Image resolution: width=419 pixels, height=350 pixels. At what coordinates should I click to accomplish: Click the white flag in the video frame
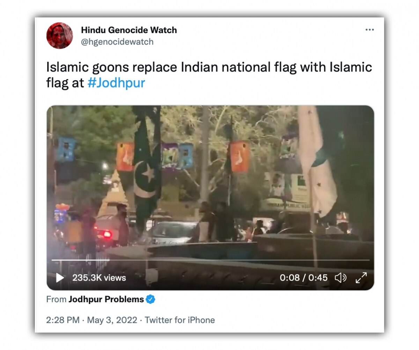click(318, 160)
